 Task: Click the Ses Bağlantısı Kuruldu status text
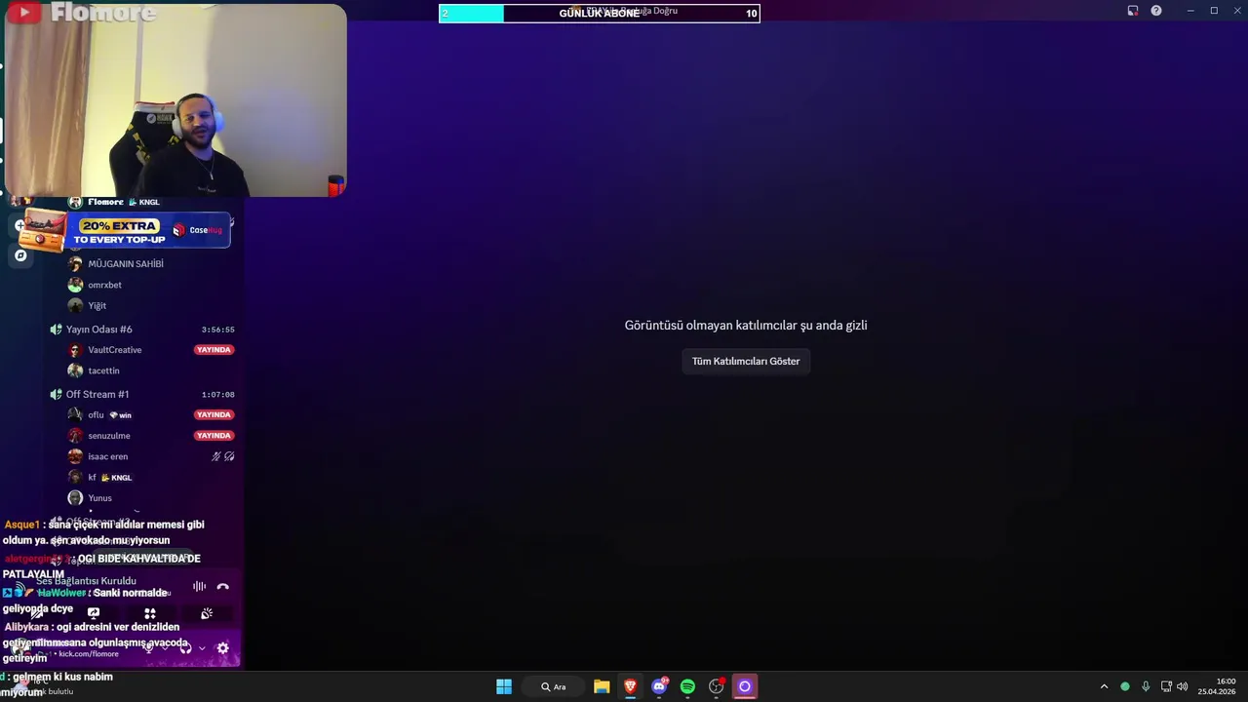tap(86, 581)
